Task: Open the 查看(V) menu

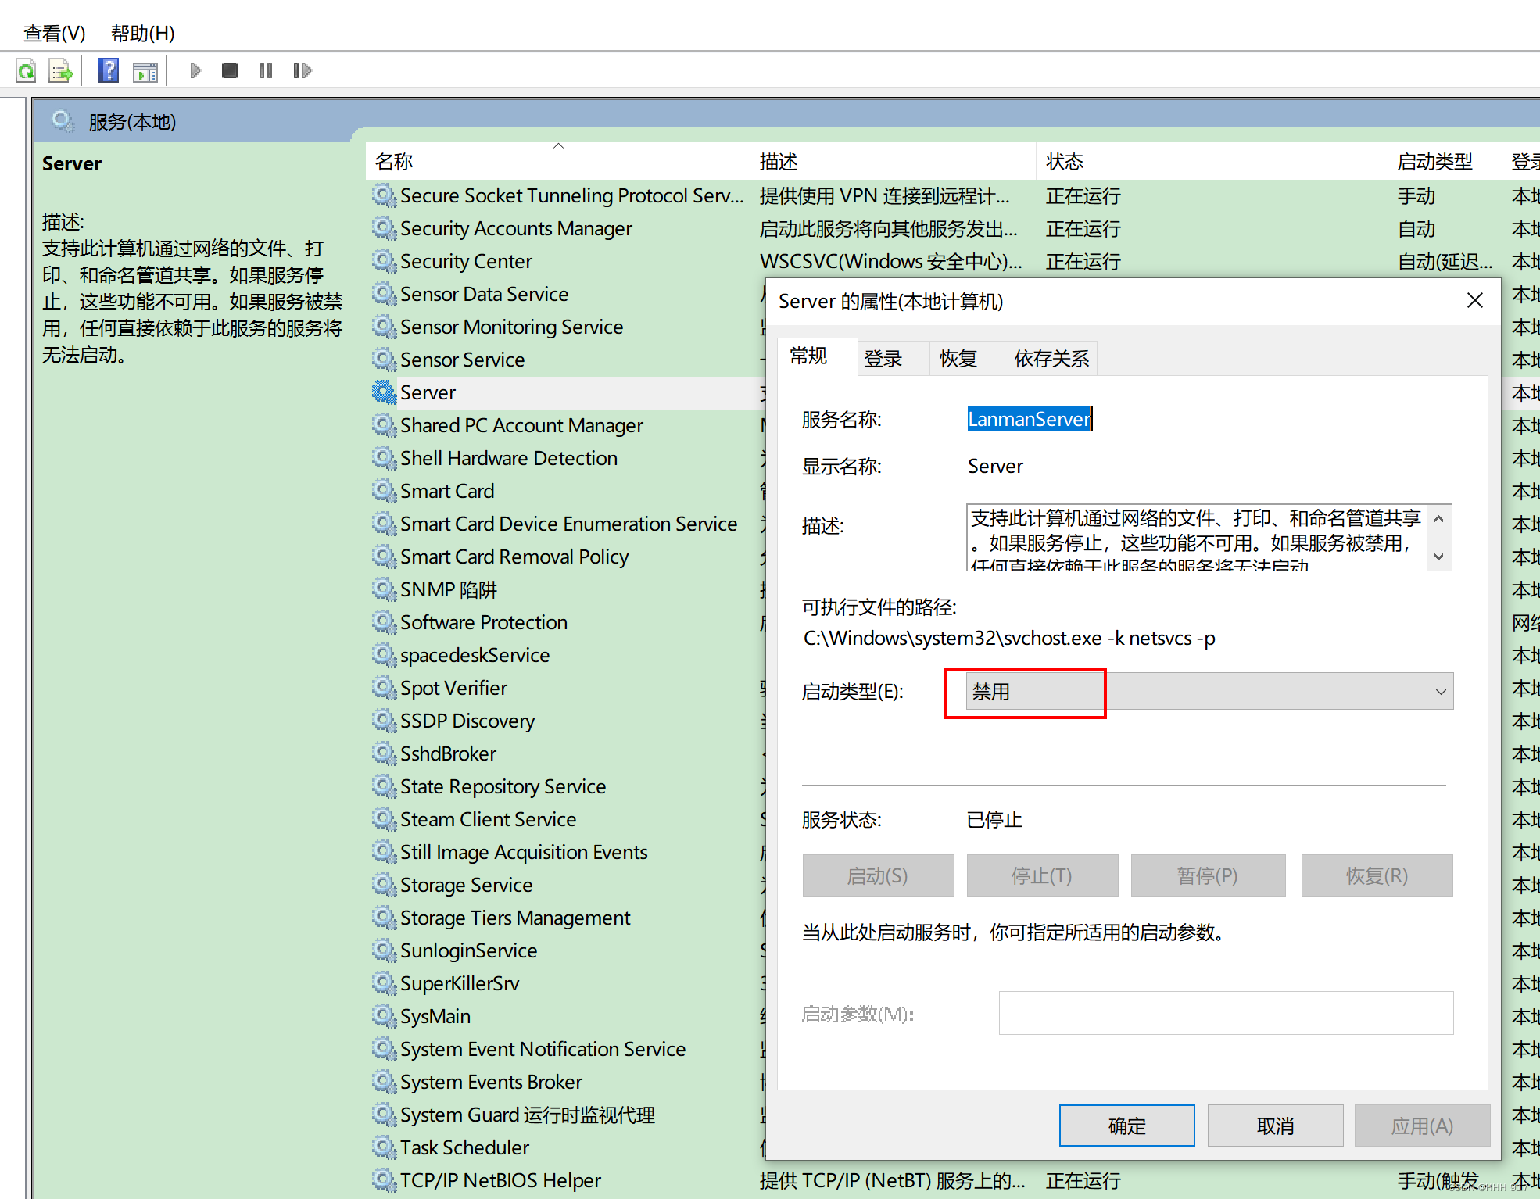Action: [x=54, y=34]
